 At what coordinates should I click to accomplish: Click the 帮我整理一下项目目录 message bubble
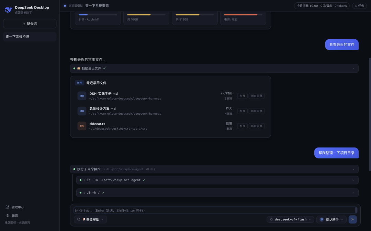tap(336, 153)
